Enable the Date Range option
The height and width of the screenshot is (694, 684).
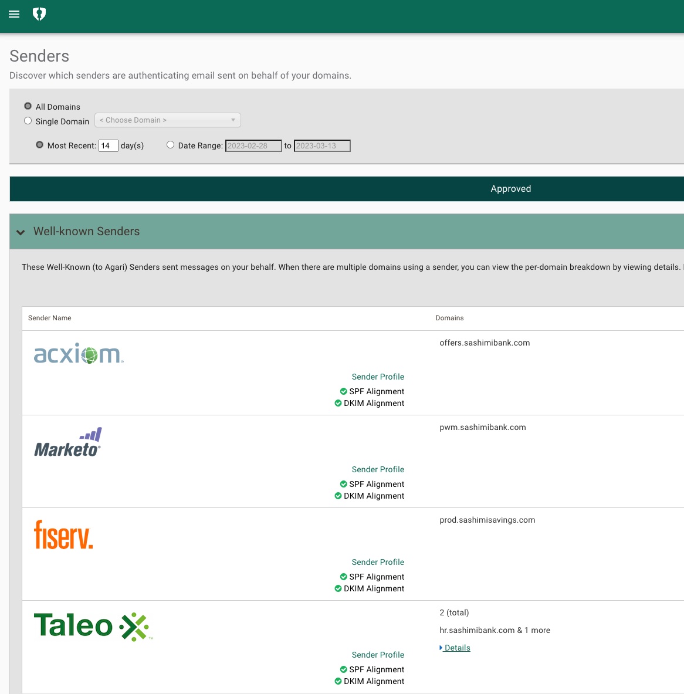point(170,144)
